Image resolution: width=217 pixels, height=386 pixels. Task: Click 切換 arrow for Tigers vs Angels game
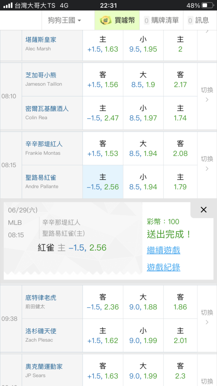[207, 318]
